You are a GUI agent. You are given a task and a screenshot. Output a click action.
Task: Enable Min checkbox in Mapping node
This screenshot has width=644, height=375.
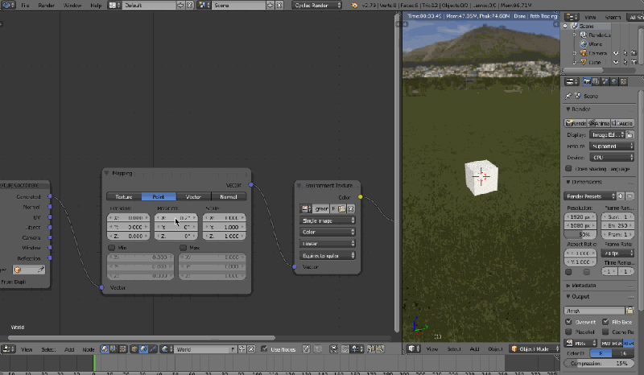point(111,248)
